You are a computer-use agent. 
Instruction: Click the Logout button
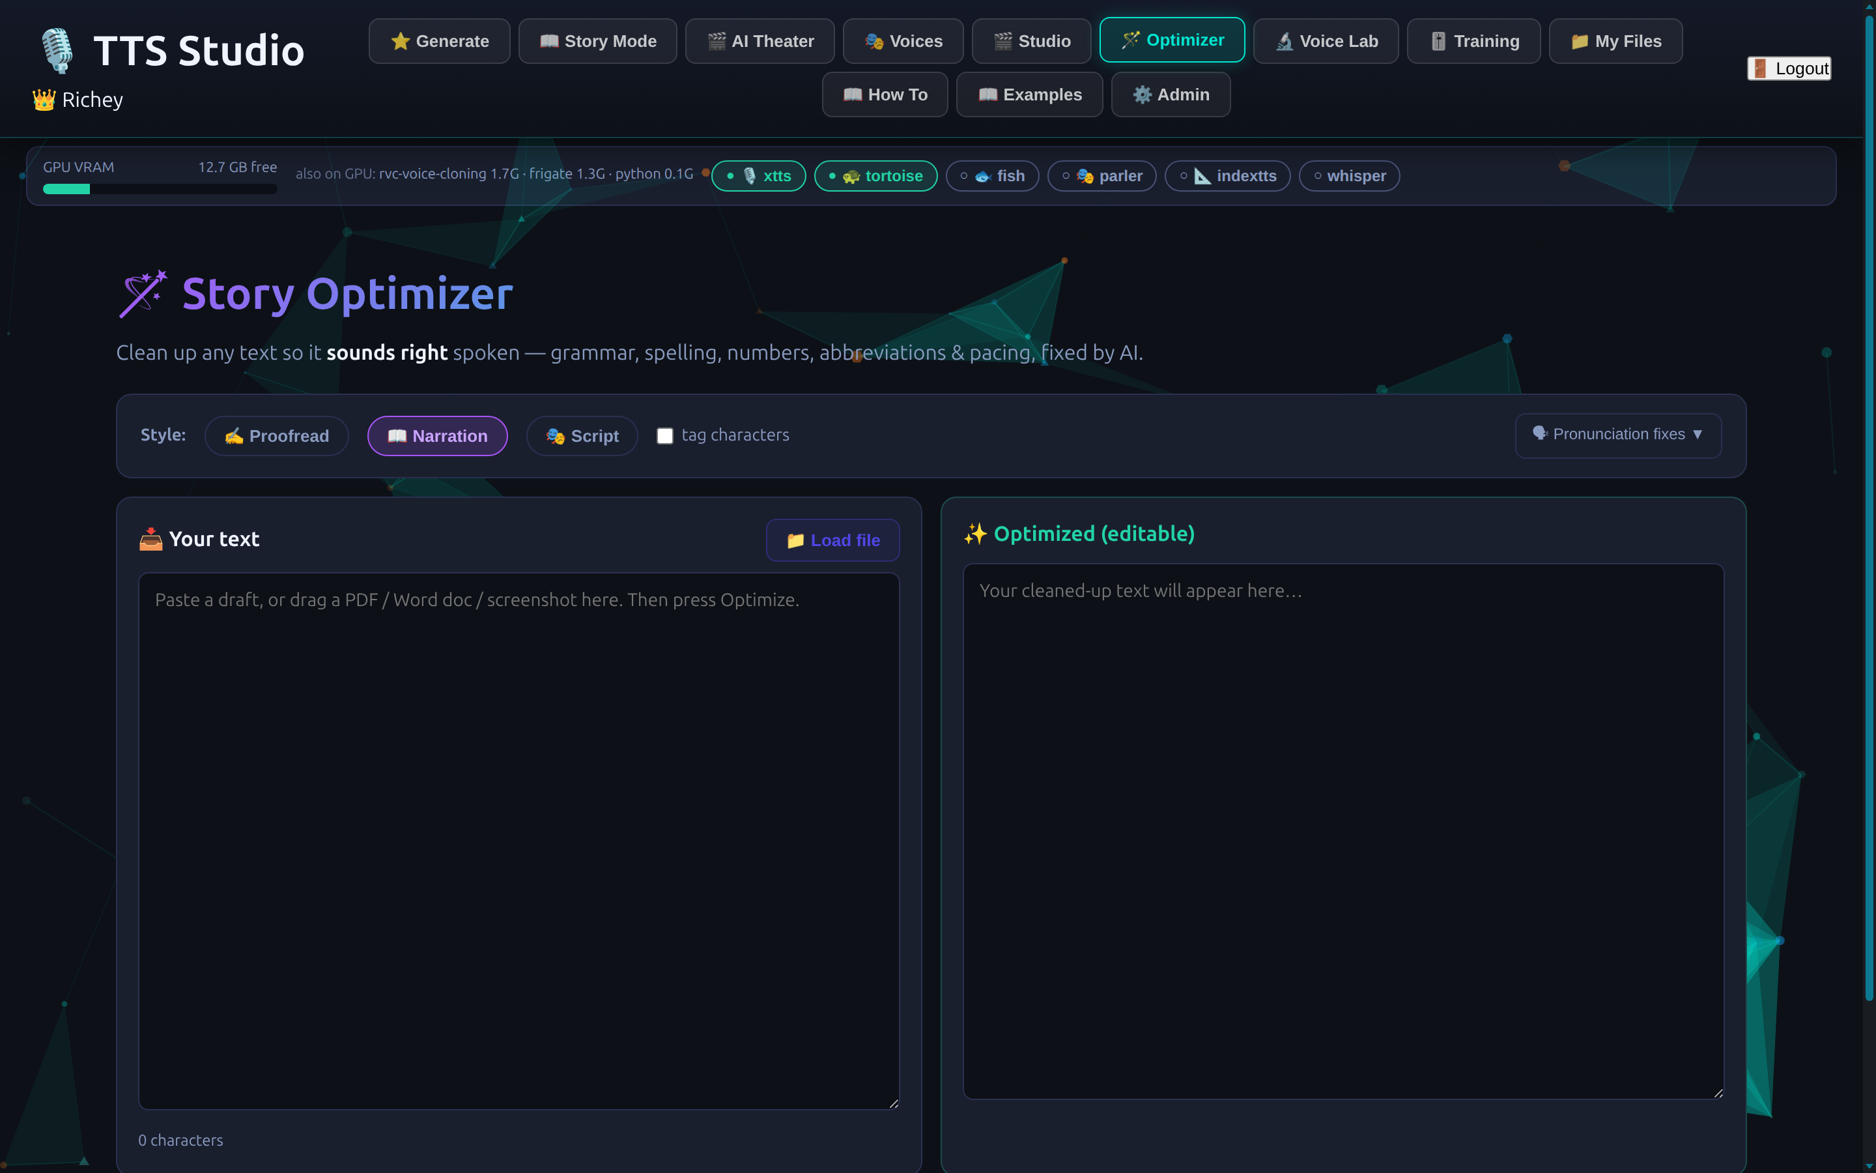pos(1789,68)
